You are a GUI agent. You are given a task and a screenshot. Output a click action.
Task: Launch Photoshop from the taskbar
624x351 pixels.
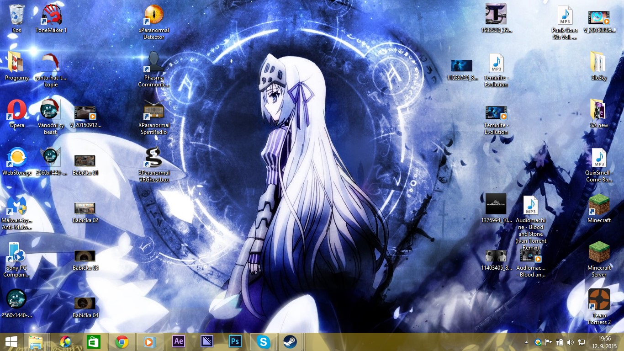(x=235, y=341)
